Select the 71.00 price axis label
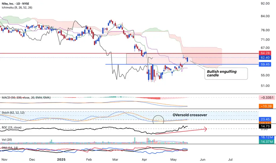The width and height of the screenshot is (276, 163). point(265,40)
